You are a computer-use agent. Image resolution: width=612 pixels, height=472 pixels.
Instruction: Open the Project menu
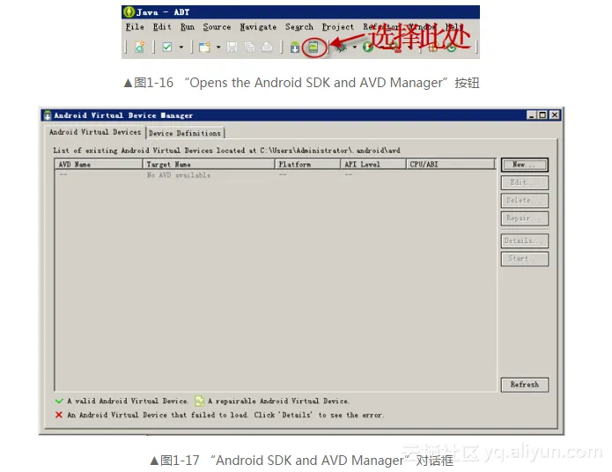click(337, 27)
